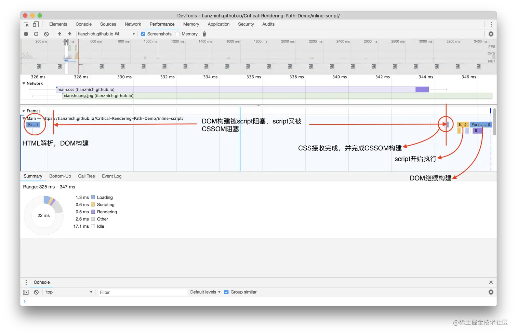Start recording with the record button
This screenshot has width=517, height=335.
tap(26, 34)
